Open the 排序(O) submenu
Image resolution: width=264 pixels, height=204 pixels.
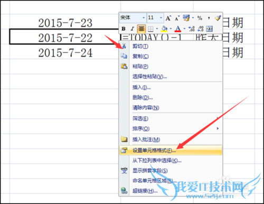pos(171,128)
